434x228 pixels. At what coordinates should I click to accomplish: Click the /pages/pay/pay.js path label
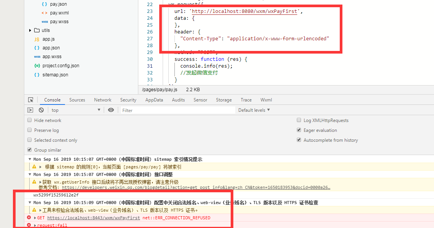160,90
